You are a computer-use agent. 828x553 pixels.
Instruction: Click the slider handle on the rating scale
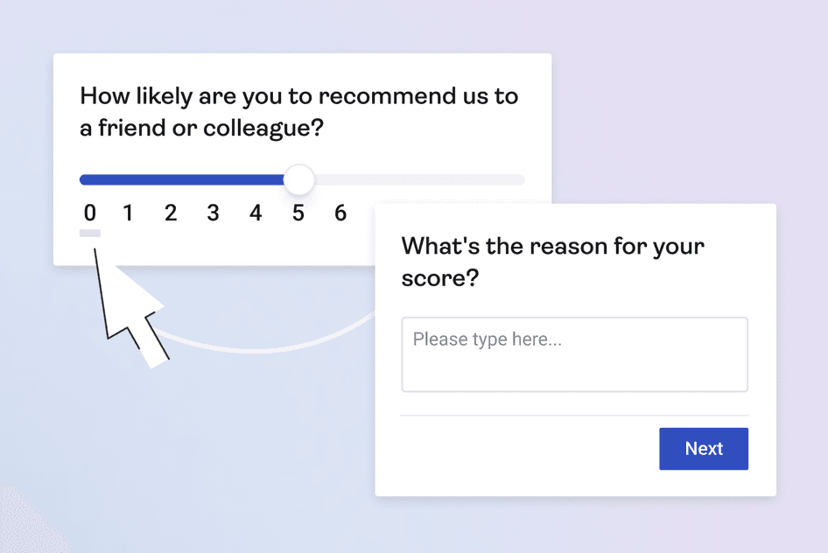(299, 179)
